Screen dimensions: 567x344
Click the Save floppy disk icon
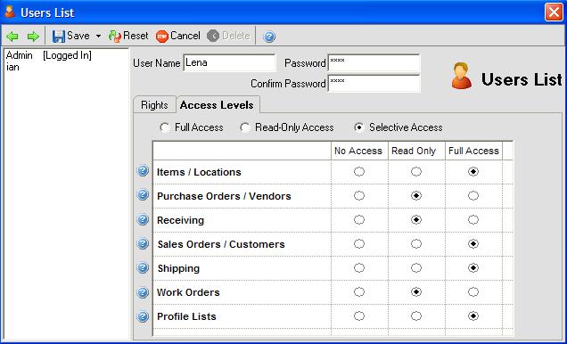coord(59,37)
